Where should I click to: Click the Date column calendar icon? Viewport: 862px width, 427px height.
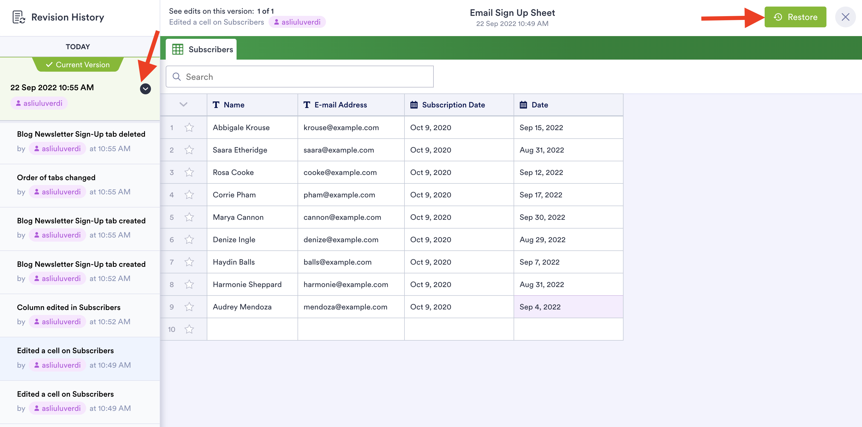523,105
